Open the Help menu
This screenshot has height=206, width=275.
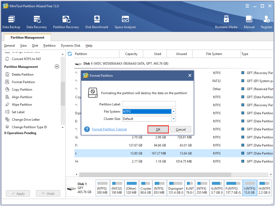[x=89, y=46]
